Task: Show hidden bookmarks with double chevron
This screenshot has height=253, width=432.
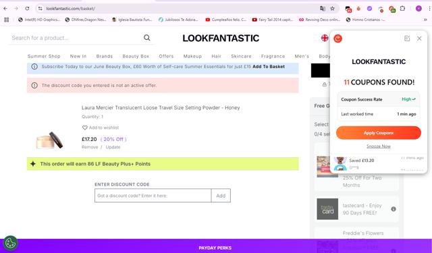Action: click(425, 20)
